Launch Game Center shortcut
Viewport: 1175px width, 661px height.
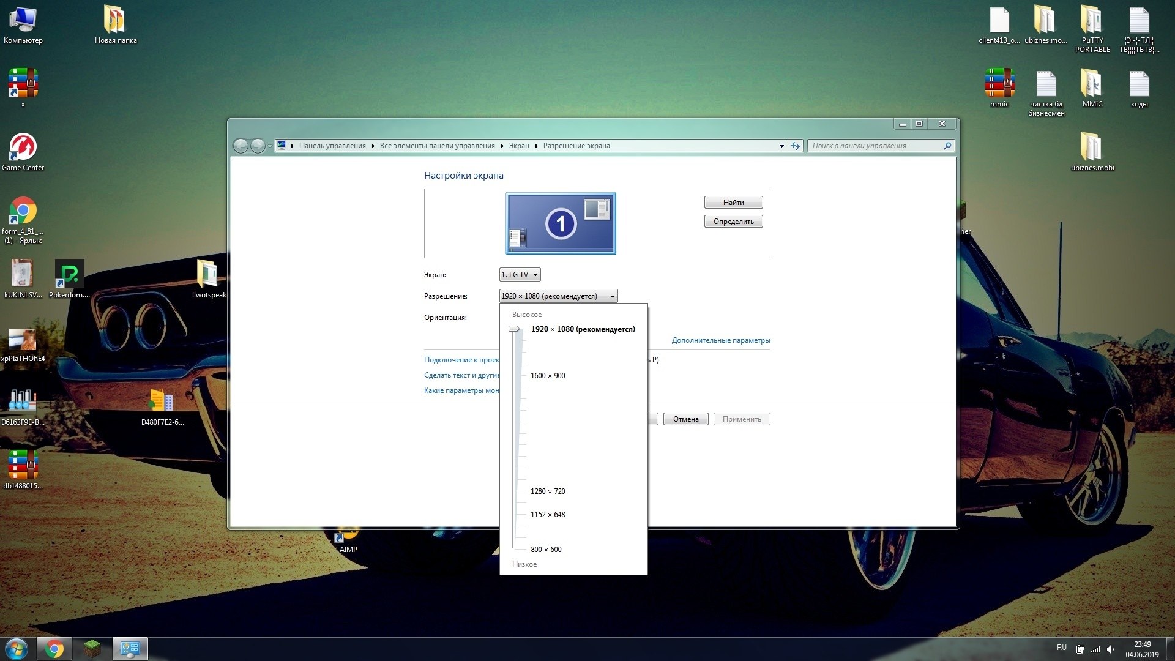click(x=23, y=151)
